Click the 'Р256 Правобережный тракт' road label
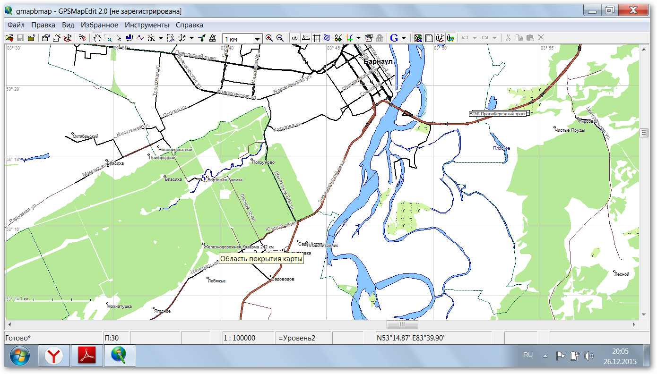 click(499, 113)
